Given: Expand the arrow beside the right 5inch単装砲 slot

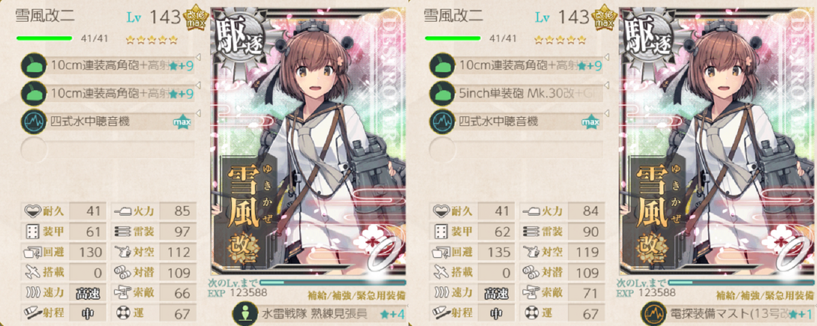Looking at the screenshot, I should (x=607, y=86).
